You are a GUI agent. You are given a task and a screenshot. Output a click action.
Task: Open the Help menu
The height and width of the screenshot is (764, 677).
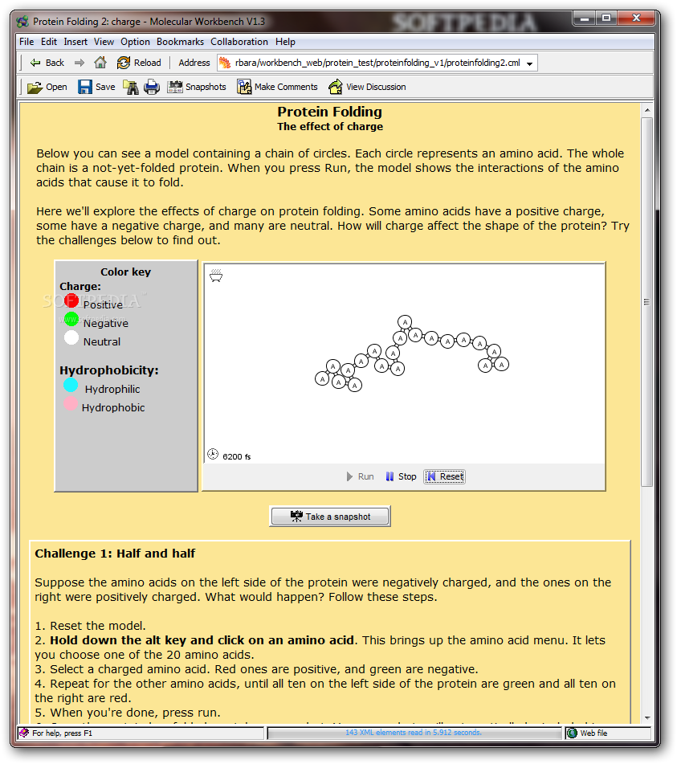(285, 42)
